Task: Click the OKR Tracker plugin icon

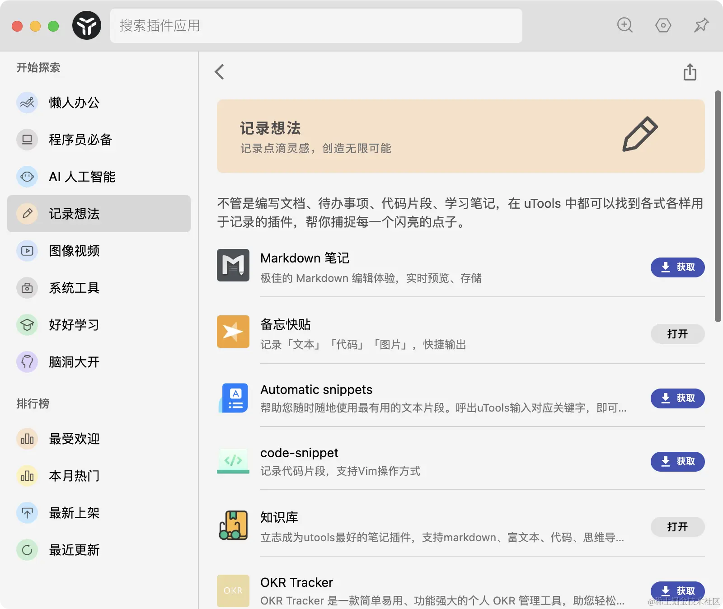Action: pos(233,591)
